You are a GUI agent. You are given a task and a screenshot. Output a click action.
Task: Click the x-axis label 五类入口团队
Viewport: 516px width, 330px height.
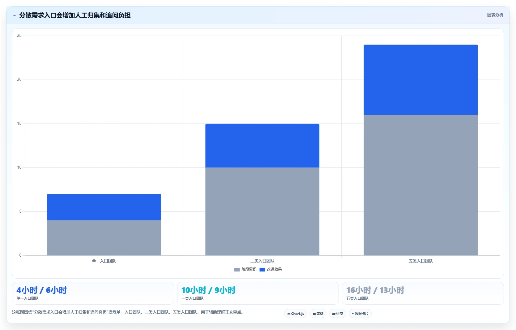(420, 261)
